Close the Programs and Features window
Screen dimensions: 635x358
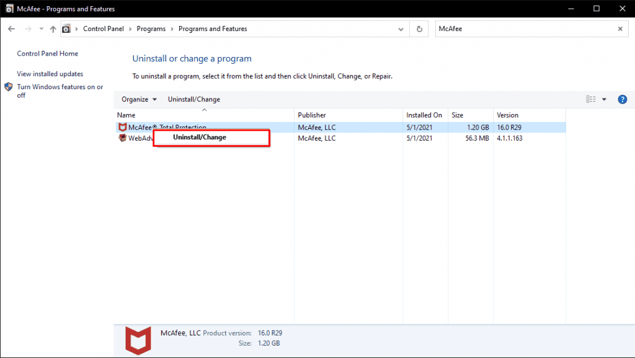(x=623, y=9)
